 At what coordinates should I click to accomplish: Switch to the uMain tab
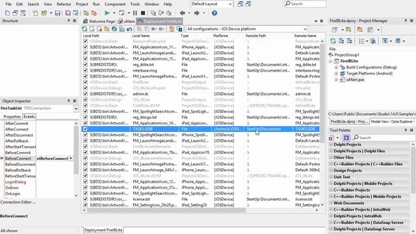point(127,21)
